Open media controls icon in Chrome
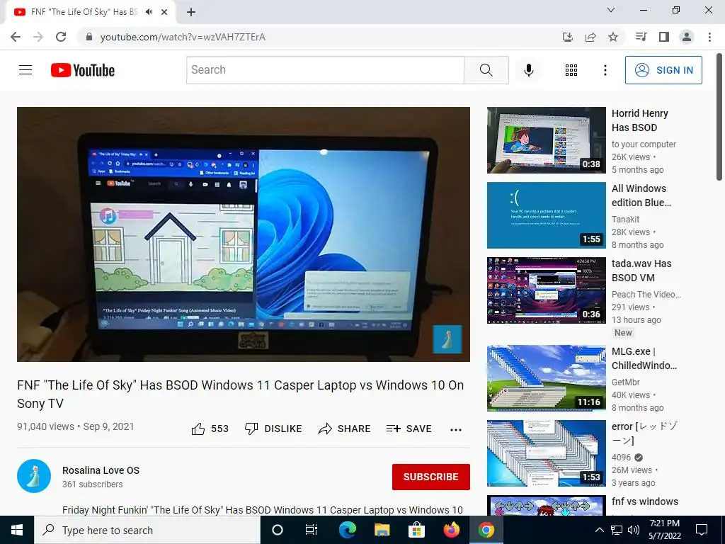 coord(641,37)
